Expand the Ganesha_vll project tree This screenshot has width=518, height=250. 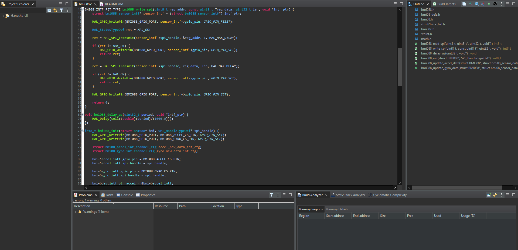tap(3, 16)
